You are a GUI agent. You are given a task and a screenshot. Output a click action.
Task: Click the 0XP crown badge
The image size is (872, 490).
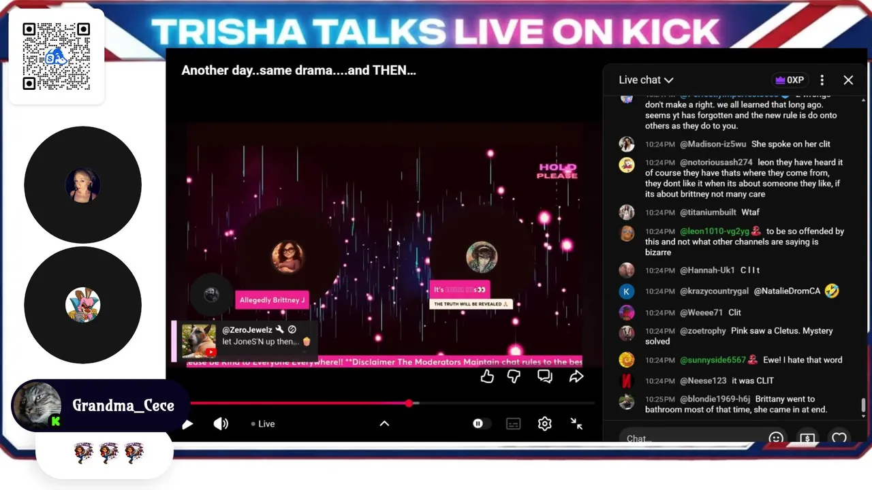(790, 80)
